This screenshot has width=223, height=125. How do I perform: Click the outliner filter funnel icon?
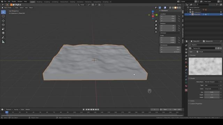click(x=217, y=5)
